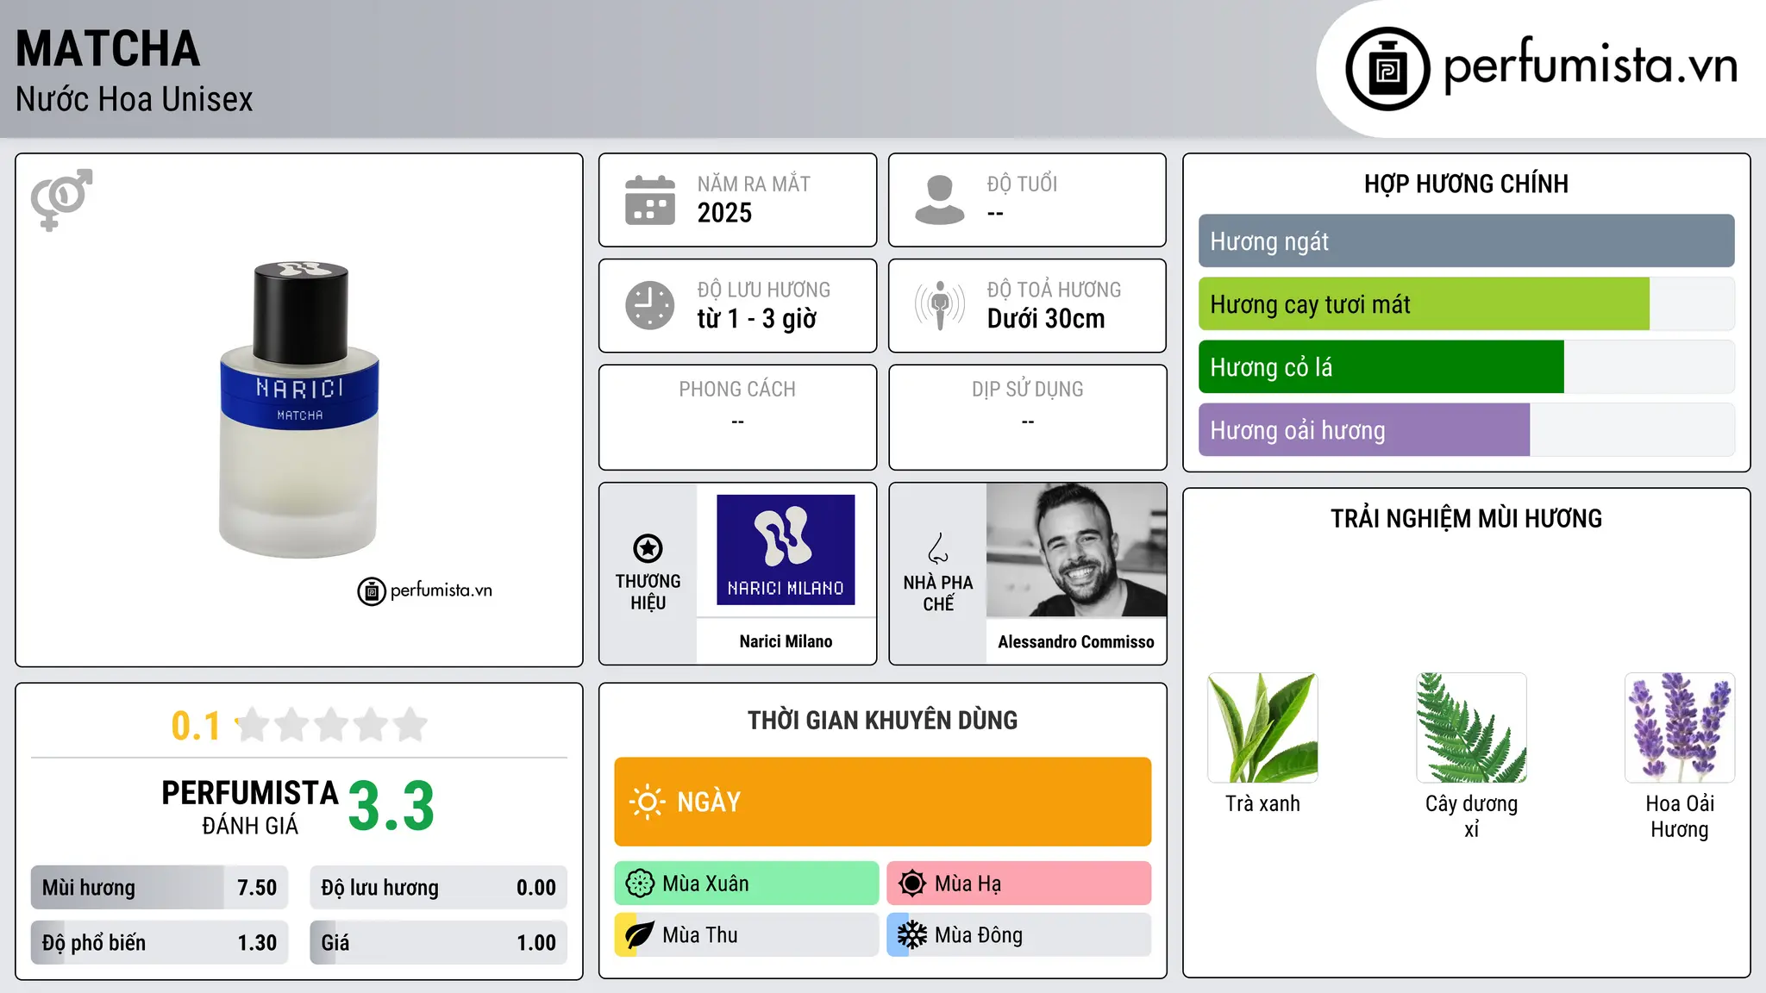Image resolution: width=1766 pixels, height=993 pixels.
Task: Click the DỊP SỬ DỤNG occasion card
Action: (x=1027, y=417)
